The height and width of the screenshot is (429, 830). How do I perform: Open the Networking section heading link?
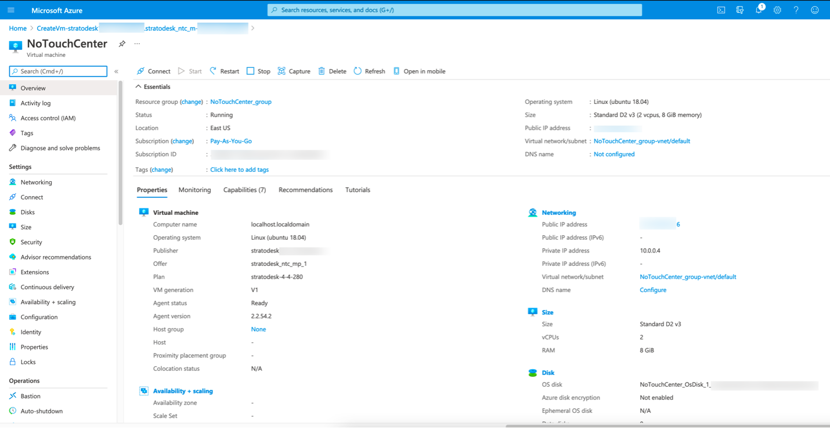tap(558, 213)
